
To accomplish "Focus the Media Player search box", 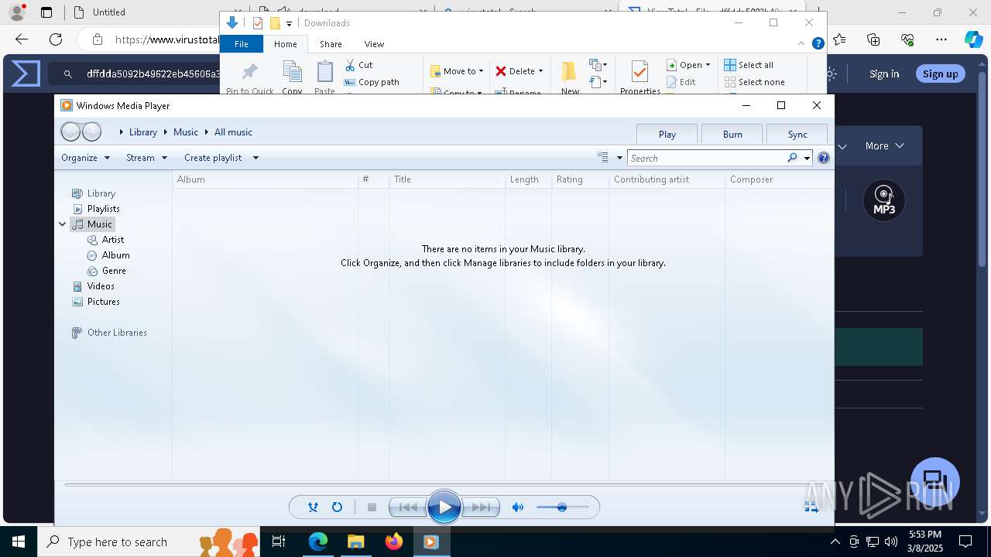I will coord(706,158).
